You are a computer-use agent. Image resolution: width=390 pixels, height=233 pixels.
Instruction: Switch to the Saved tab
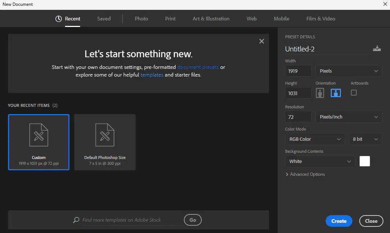(104, 19)
